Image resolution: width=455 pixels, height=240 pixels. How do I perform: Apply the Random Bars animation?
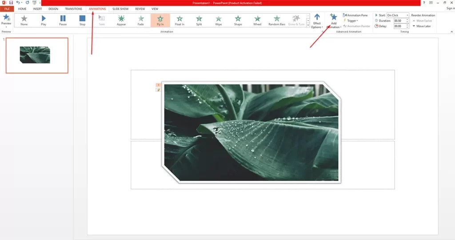pyautogui.click(x=277, y=20)
